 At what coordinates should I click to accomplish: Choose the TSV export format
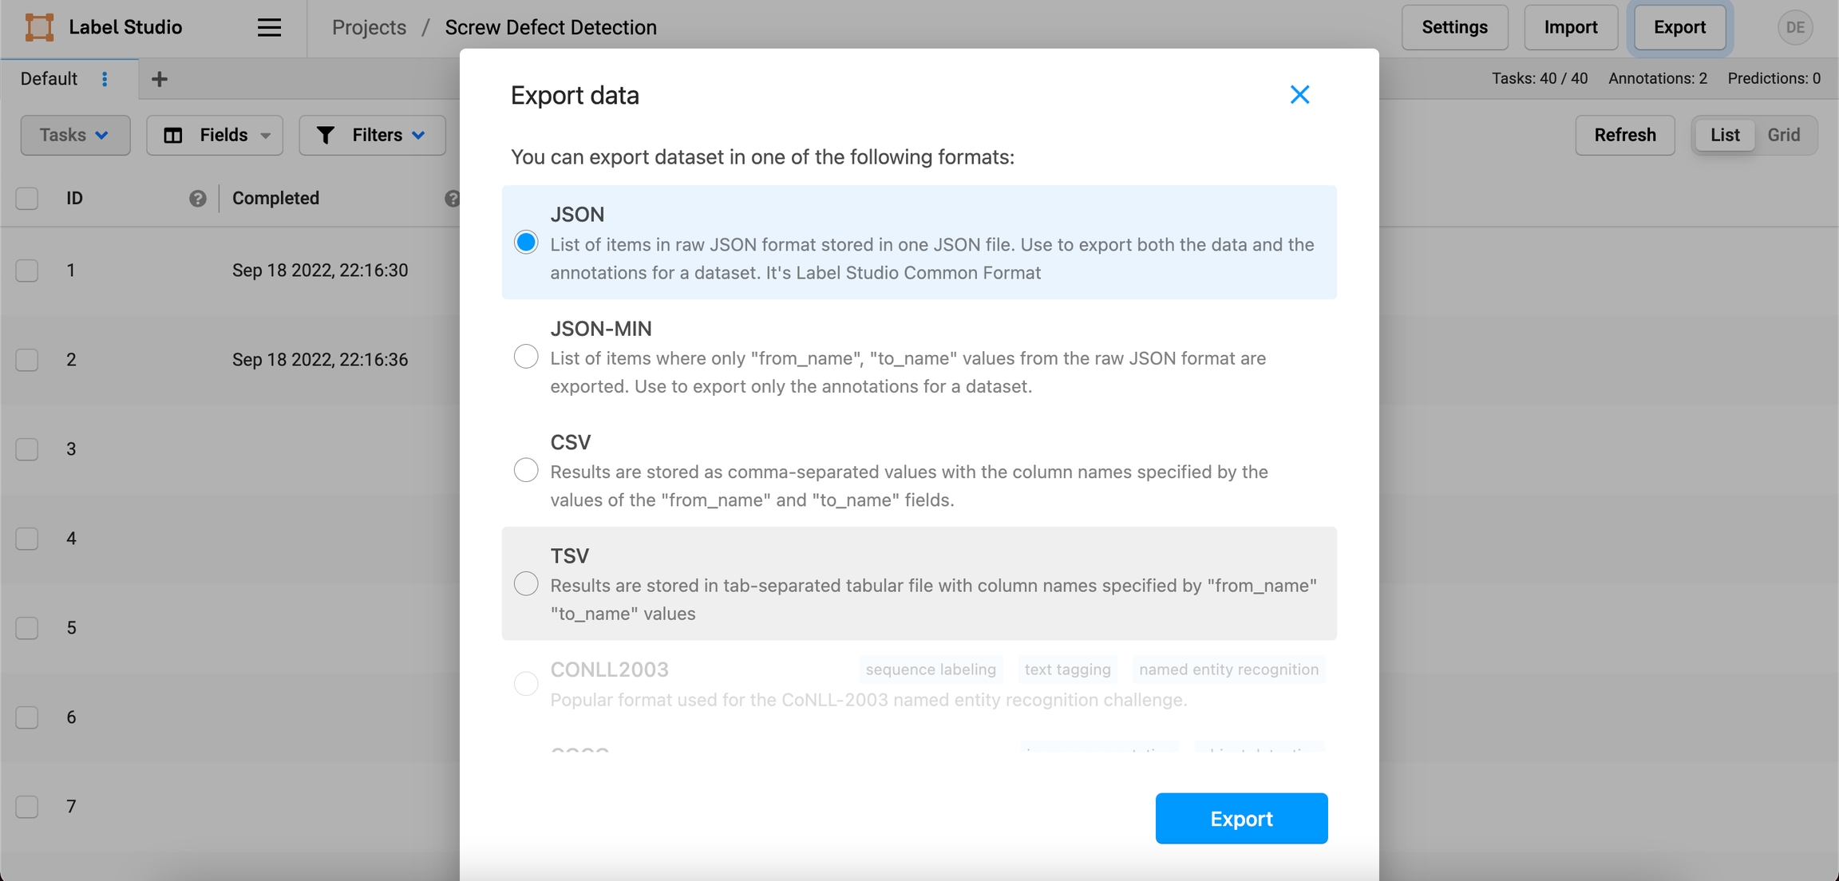[x=526, y=584]
